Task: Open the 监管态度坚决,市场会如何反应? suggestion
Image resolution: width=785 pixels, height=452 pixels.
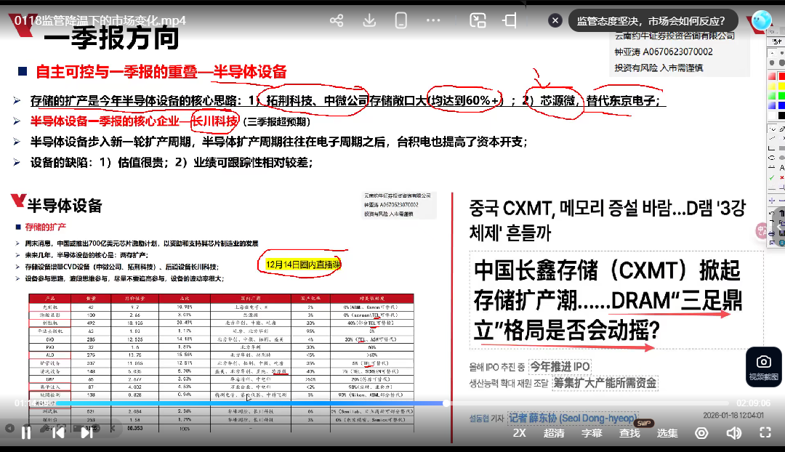Action: pyautogui.click(x=651, y=21)
